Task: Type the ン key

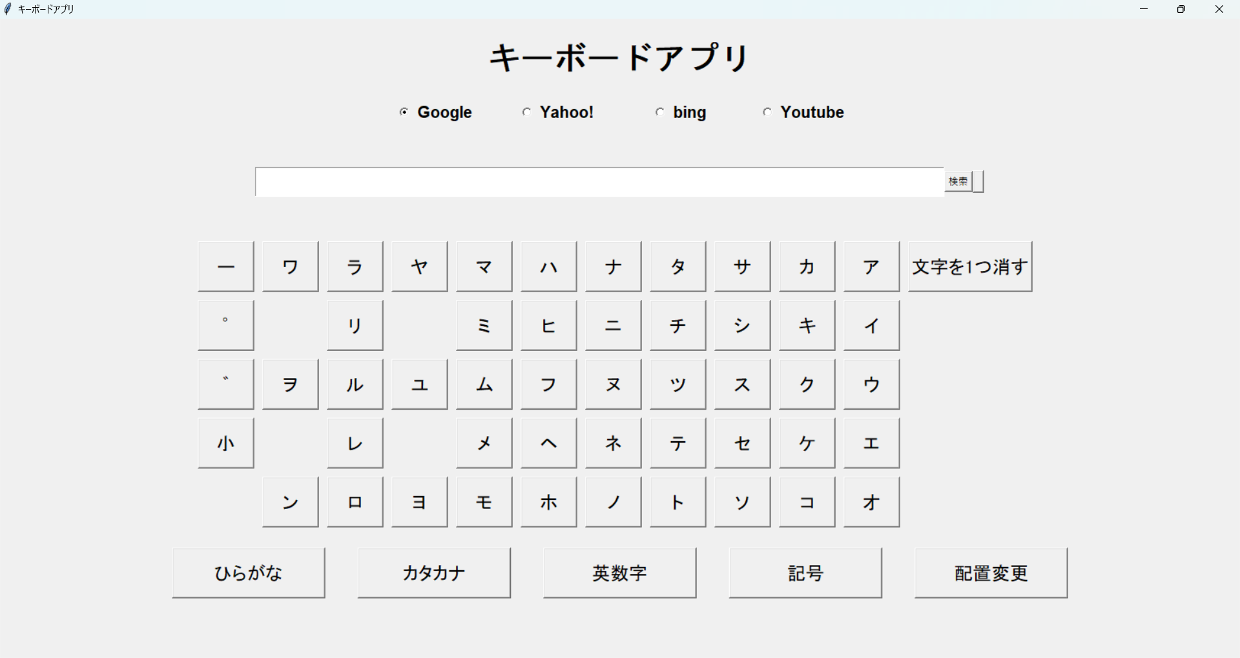Action: (x=291, y=502)
